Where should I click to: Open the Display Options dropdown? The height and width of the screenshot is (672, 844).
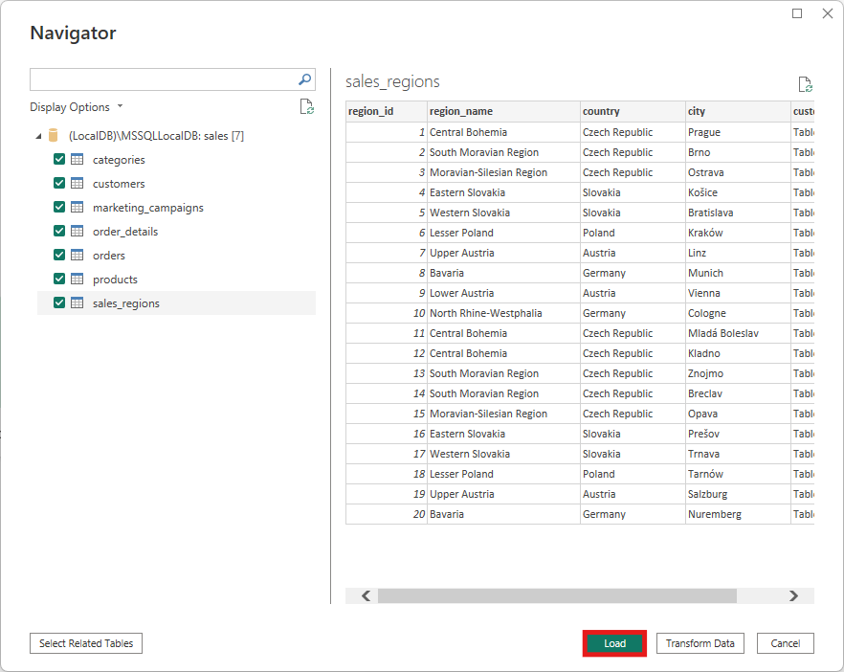(76, 107)
